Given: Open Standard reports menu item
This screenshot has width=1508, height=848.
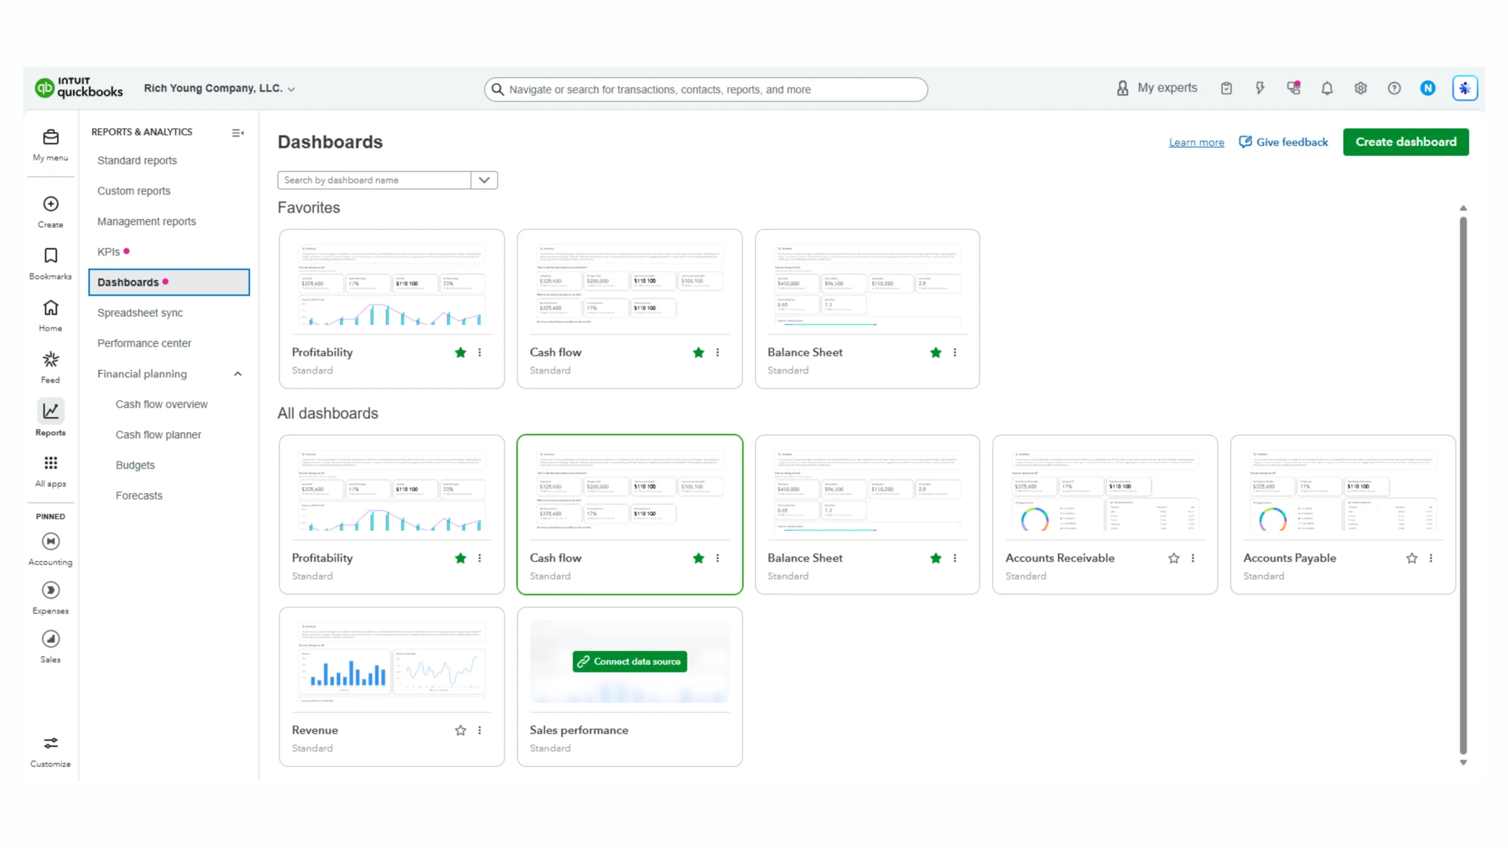Looking at the screenshot, I should click(137, 160).
